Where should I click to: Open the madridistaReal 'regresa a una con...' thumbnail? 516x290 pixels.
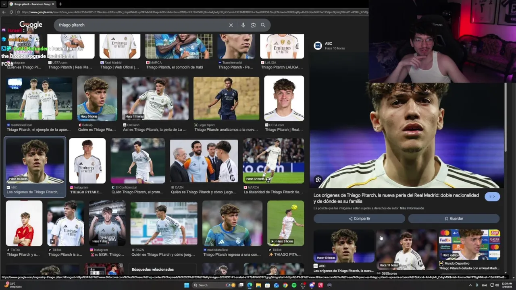coord(232,223)
